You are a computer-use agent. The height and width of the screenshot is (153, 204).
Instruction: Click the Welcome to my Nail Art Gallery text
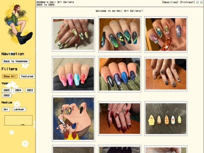[x=119, y=11]
